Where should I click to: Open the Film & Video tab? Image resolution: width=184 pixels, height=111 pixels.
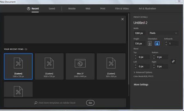pyautogui.click(x=122, y=8)
